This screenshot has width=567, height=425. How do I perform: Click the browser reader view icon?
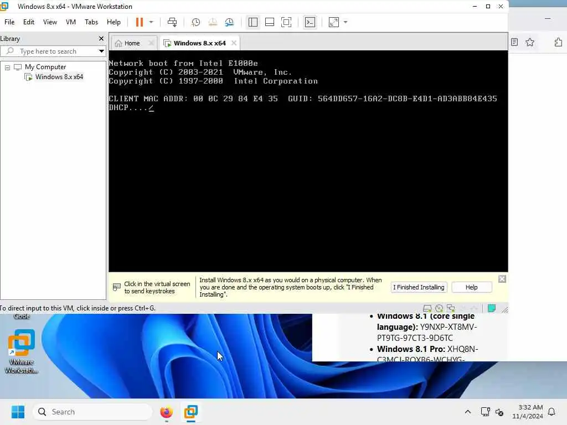click(x=514, y=42)
